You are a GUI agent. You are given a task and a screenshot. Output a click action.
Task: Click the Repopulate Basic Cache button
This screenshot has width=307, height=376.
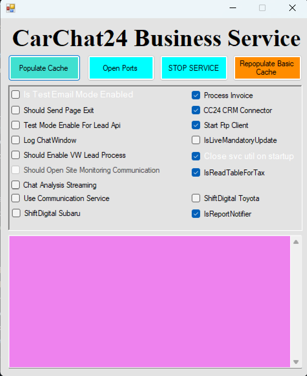tap(267, 68)
